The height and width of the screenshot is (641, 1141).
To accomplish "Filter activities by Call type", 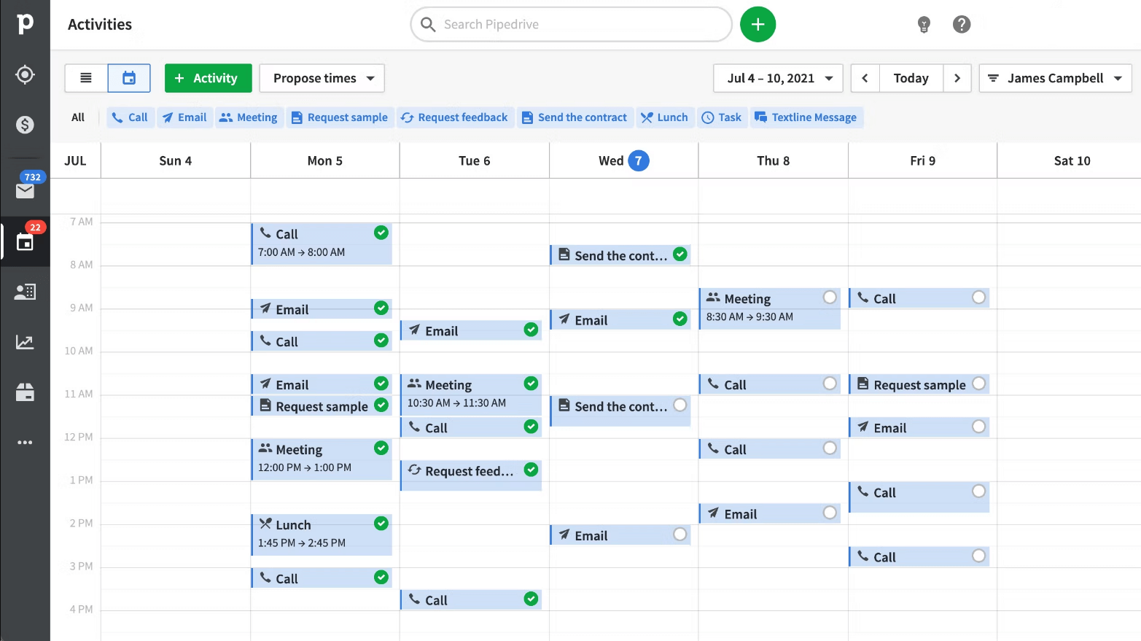I will tap(130, 117).
